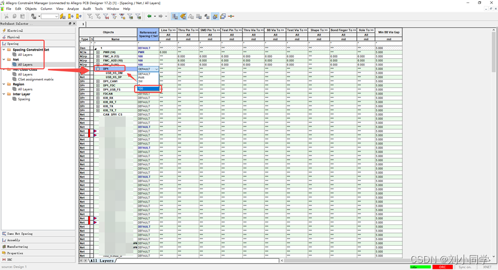498x270 pixels.
Task: Click the back navigation green arrow icon
Action: click(x=150, y=17)
